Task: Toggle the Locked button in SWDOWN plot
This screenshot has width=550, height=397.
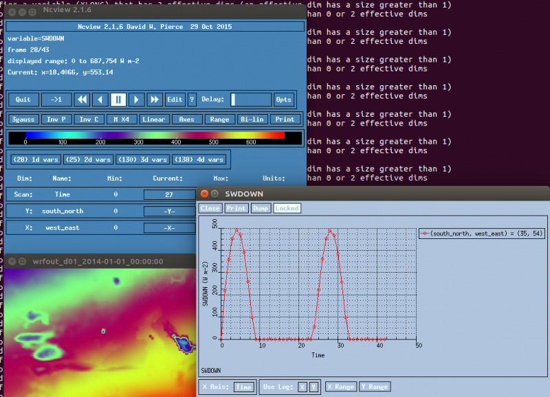Action: 287,208
